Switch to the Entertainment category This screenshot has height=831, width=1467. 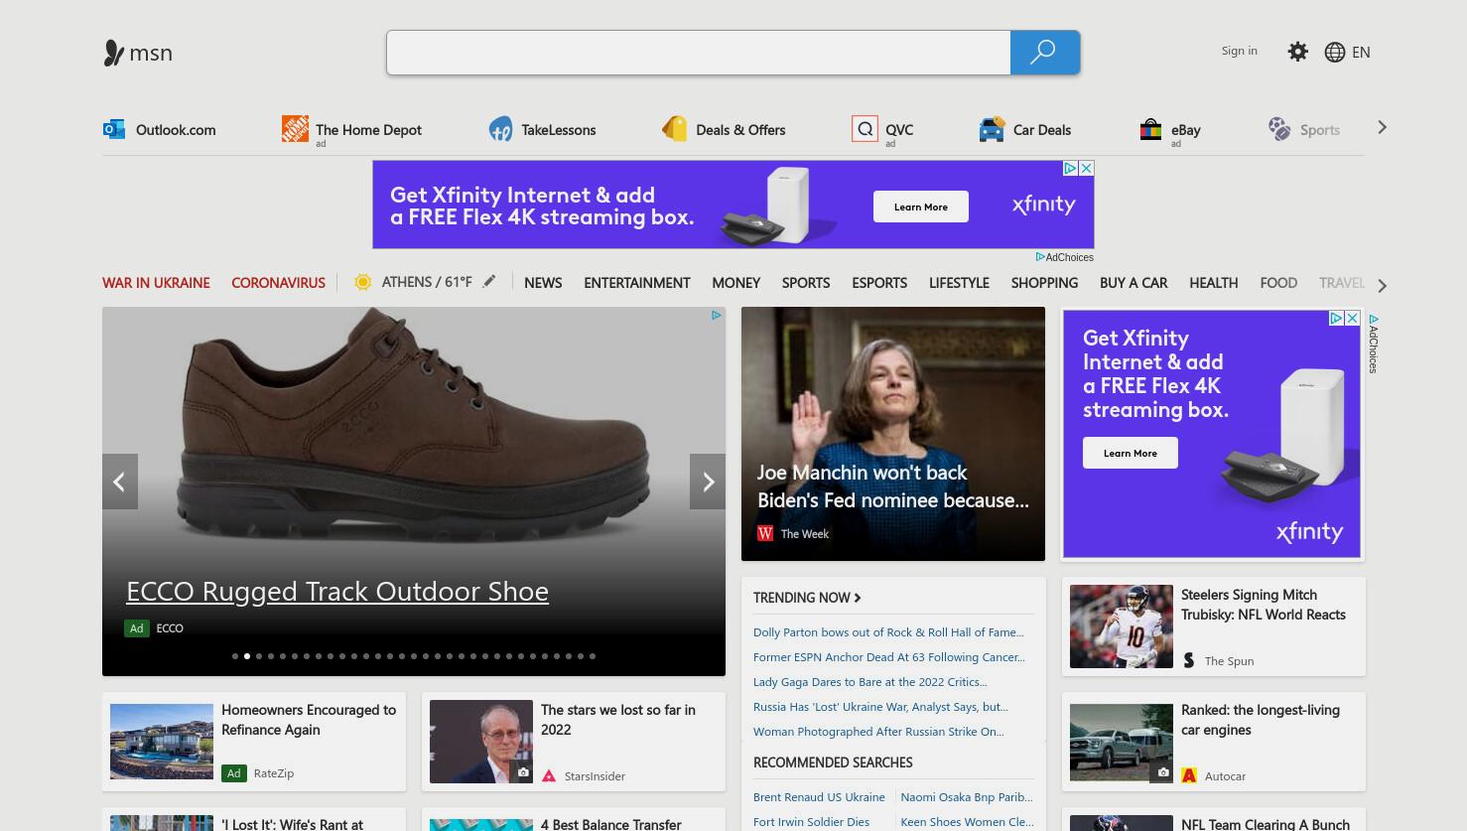(637, 283)
